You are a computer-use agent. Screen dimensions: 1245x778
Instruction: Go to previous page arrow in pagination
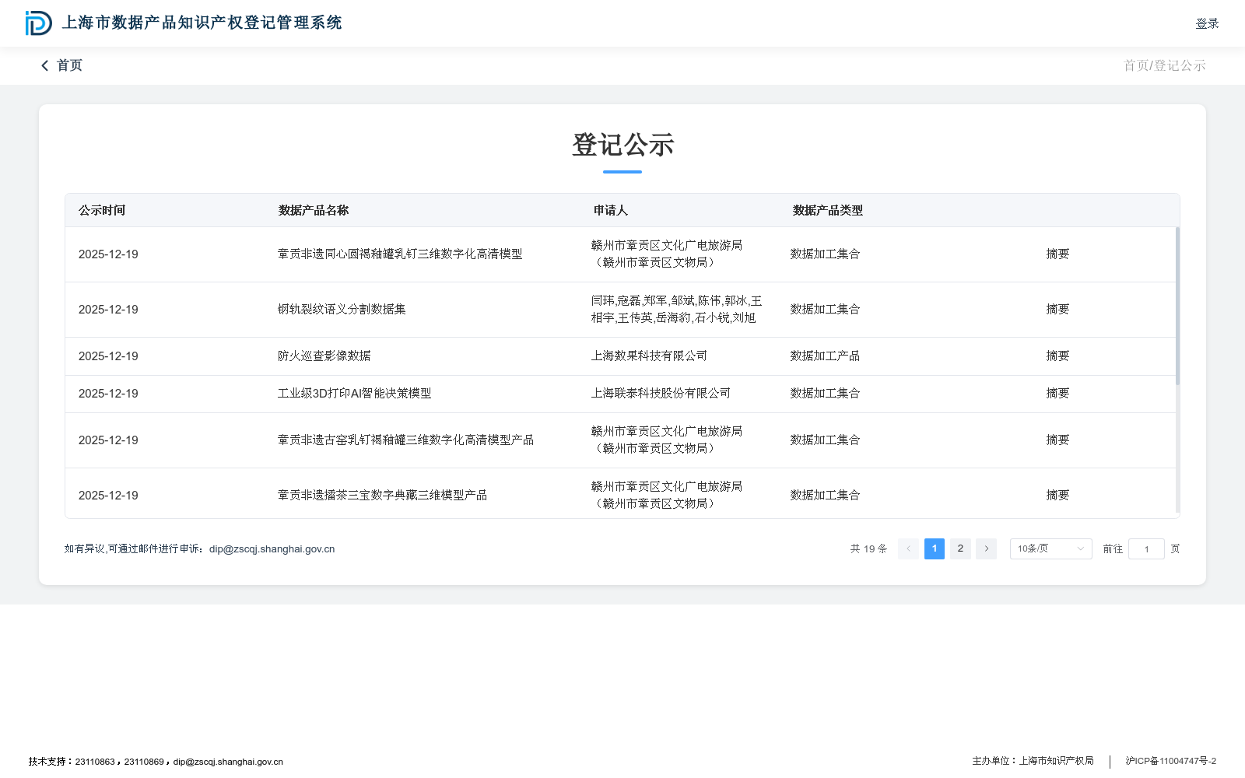pos(908,548)
